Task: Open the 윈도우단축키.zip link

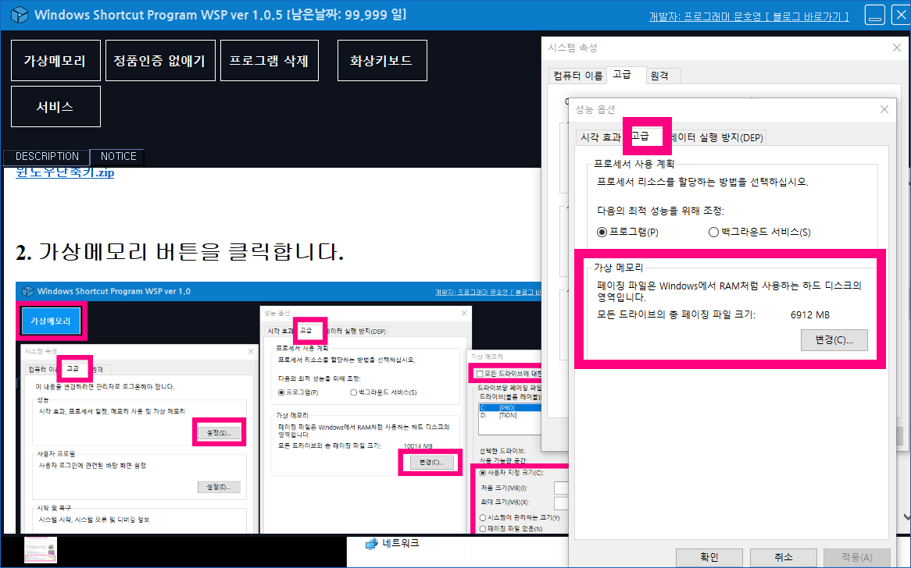Action: pos(65,172)
